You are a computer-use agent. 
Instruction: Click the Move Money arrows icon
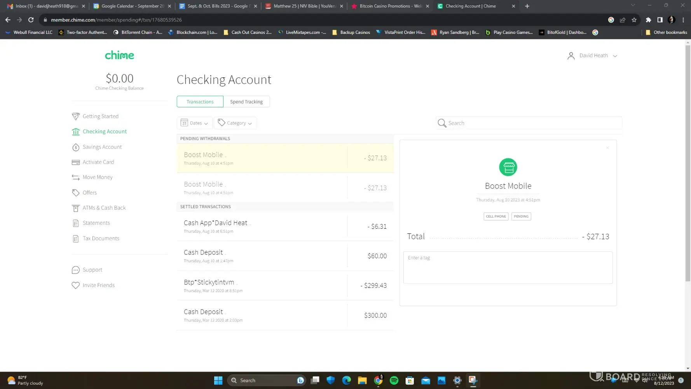(x=75, y=177)
